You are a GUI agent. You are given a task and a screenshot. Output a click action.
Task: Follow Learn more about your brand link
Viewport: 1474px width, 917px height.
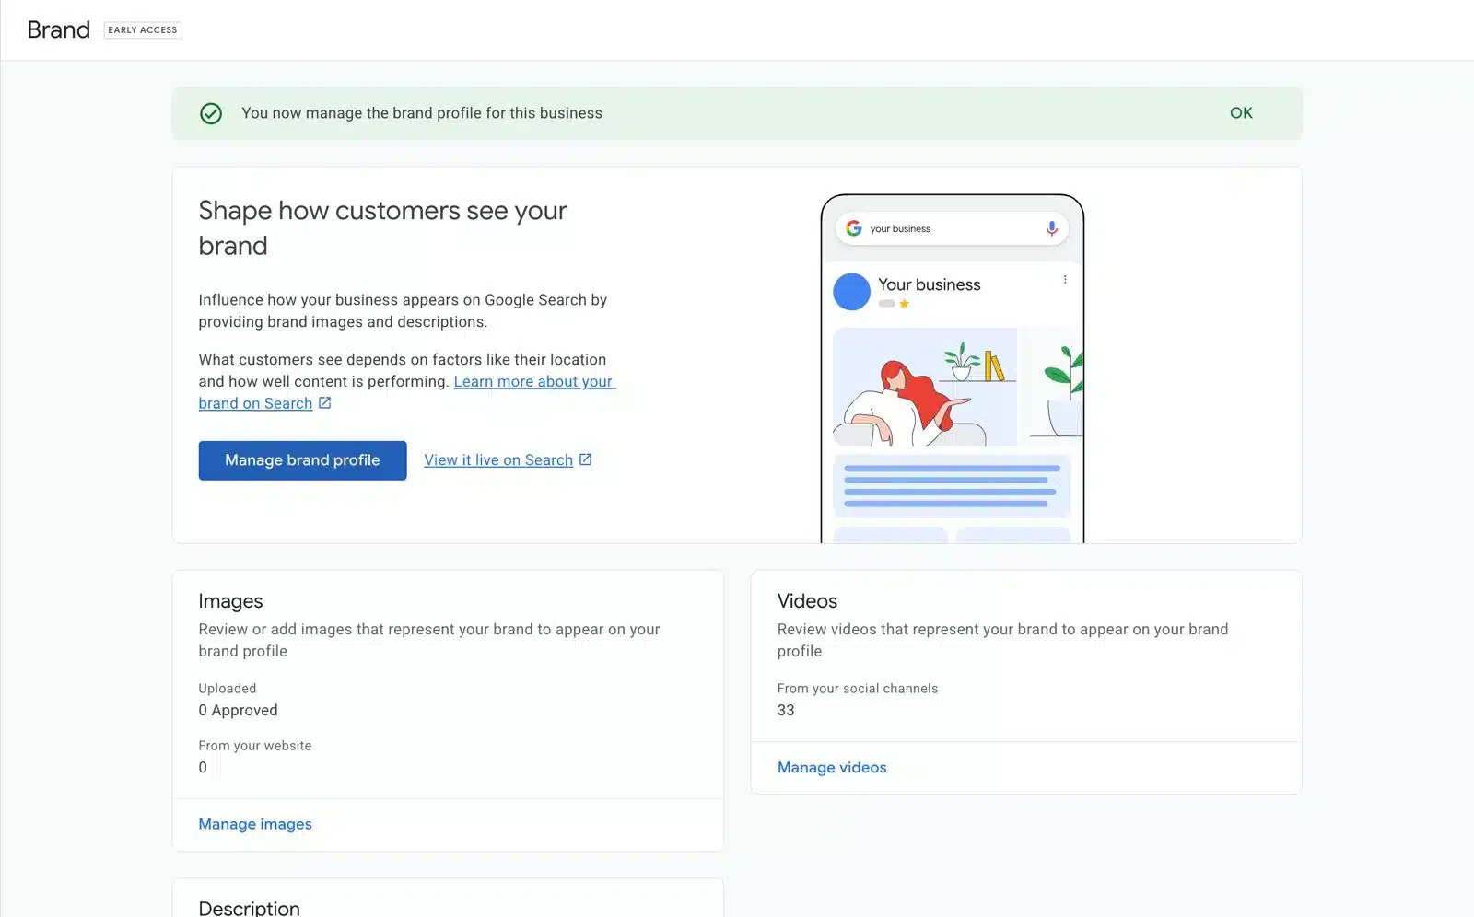click(532, 382)
